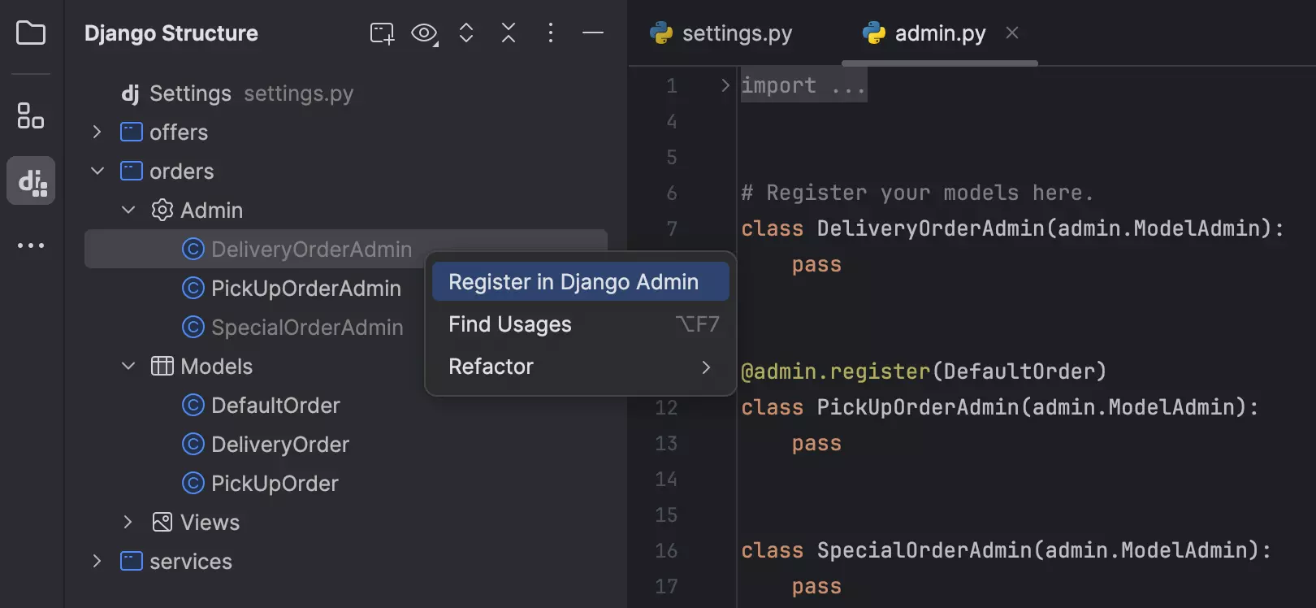
Task: Expand the offers app node
Action: pyautogui.click(x=97, y=132)
